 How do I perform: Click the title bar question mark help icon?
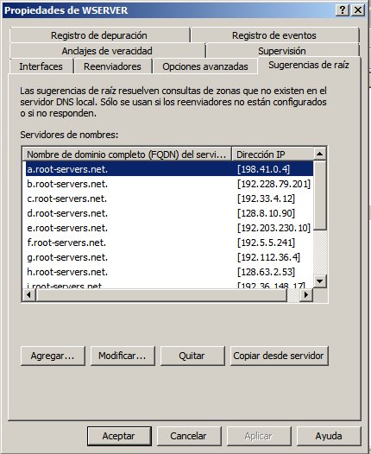tap(343, 10)
